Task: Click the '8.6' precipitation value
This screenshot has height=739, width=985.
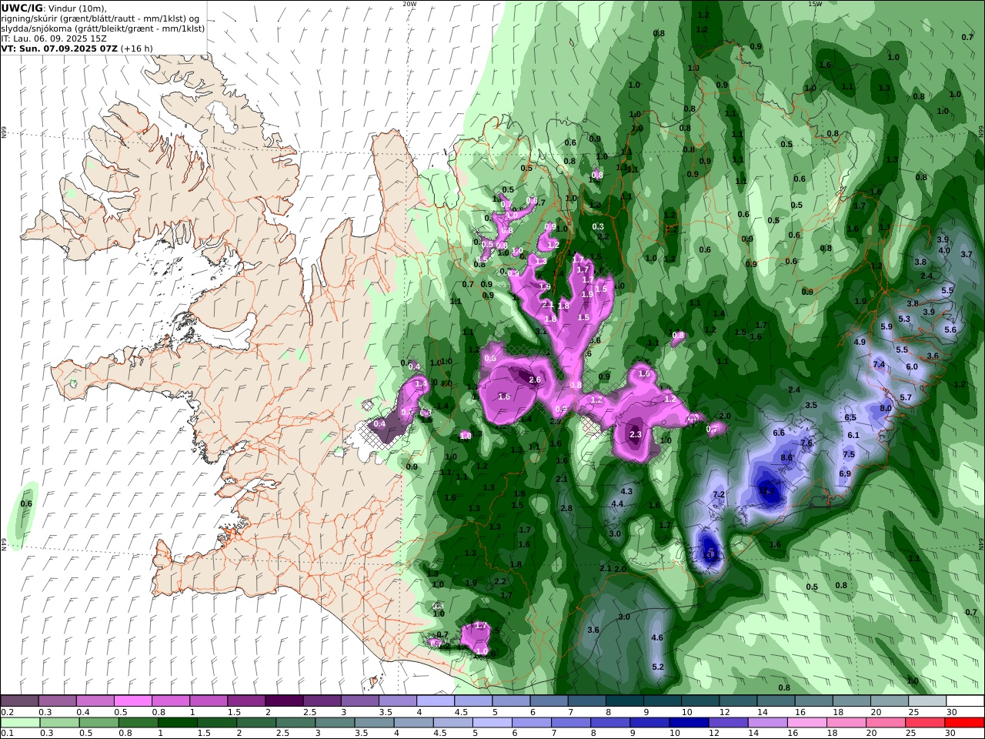Action: click(x=786, y=457)
